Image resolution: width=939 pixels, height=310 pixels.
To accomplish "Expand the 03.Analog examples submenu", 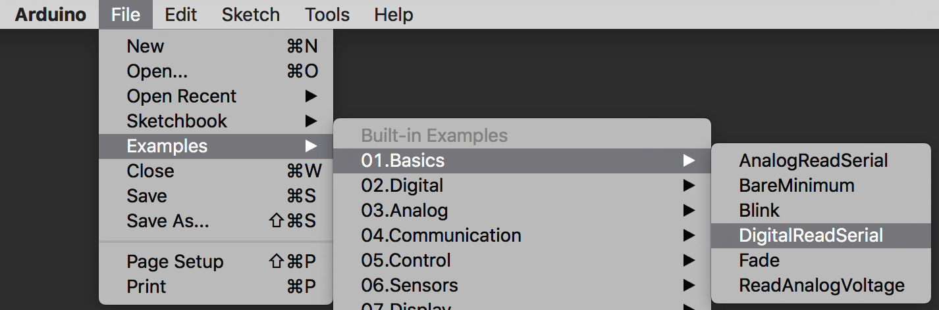I will 404,211.
